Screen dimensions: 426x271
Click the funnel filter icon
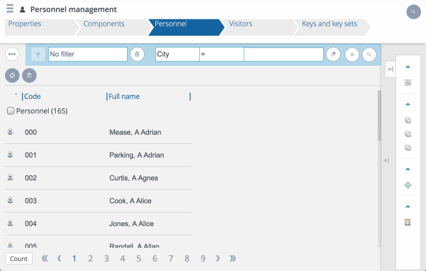[38, 55]
